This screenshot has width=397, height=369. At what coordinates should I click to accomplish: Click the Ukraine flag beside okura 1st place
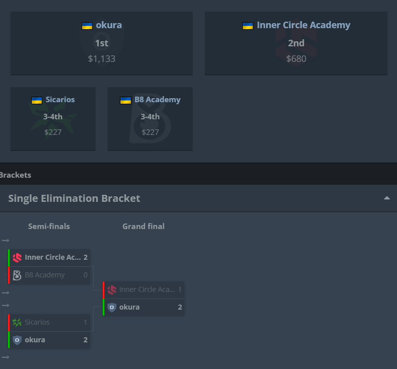(87, 26)
